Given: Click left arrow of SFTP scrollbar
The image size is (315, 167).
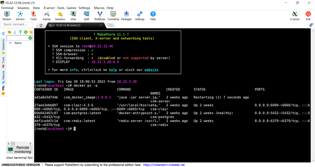Looking at the screenshot, I should [9, 143].
